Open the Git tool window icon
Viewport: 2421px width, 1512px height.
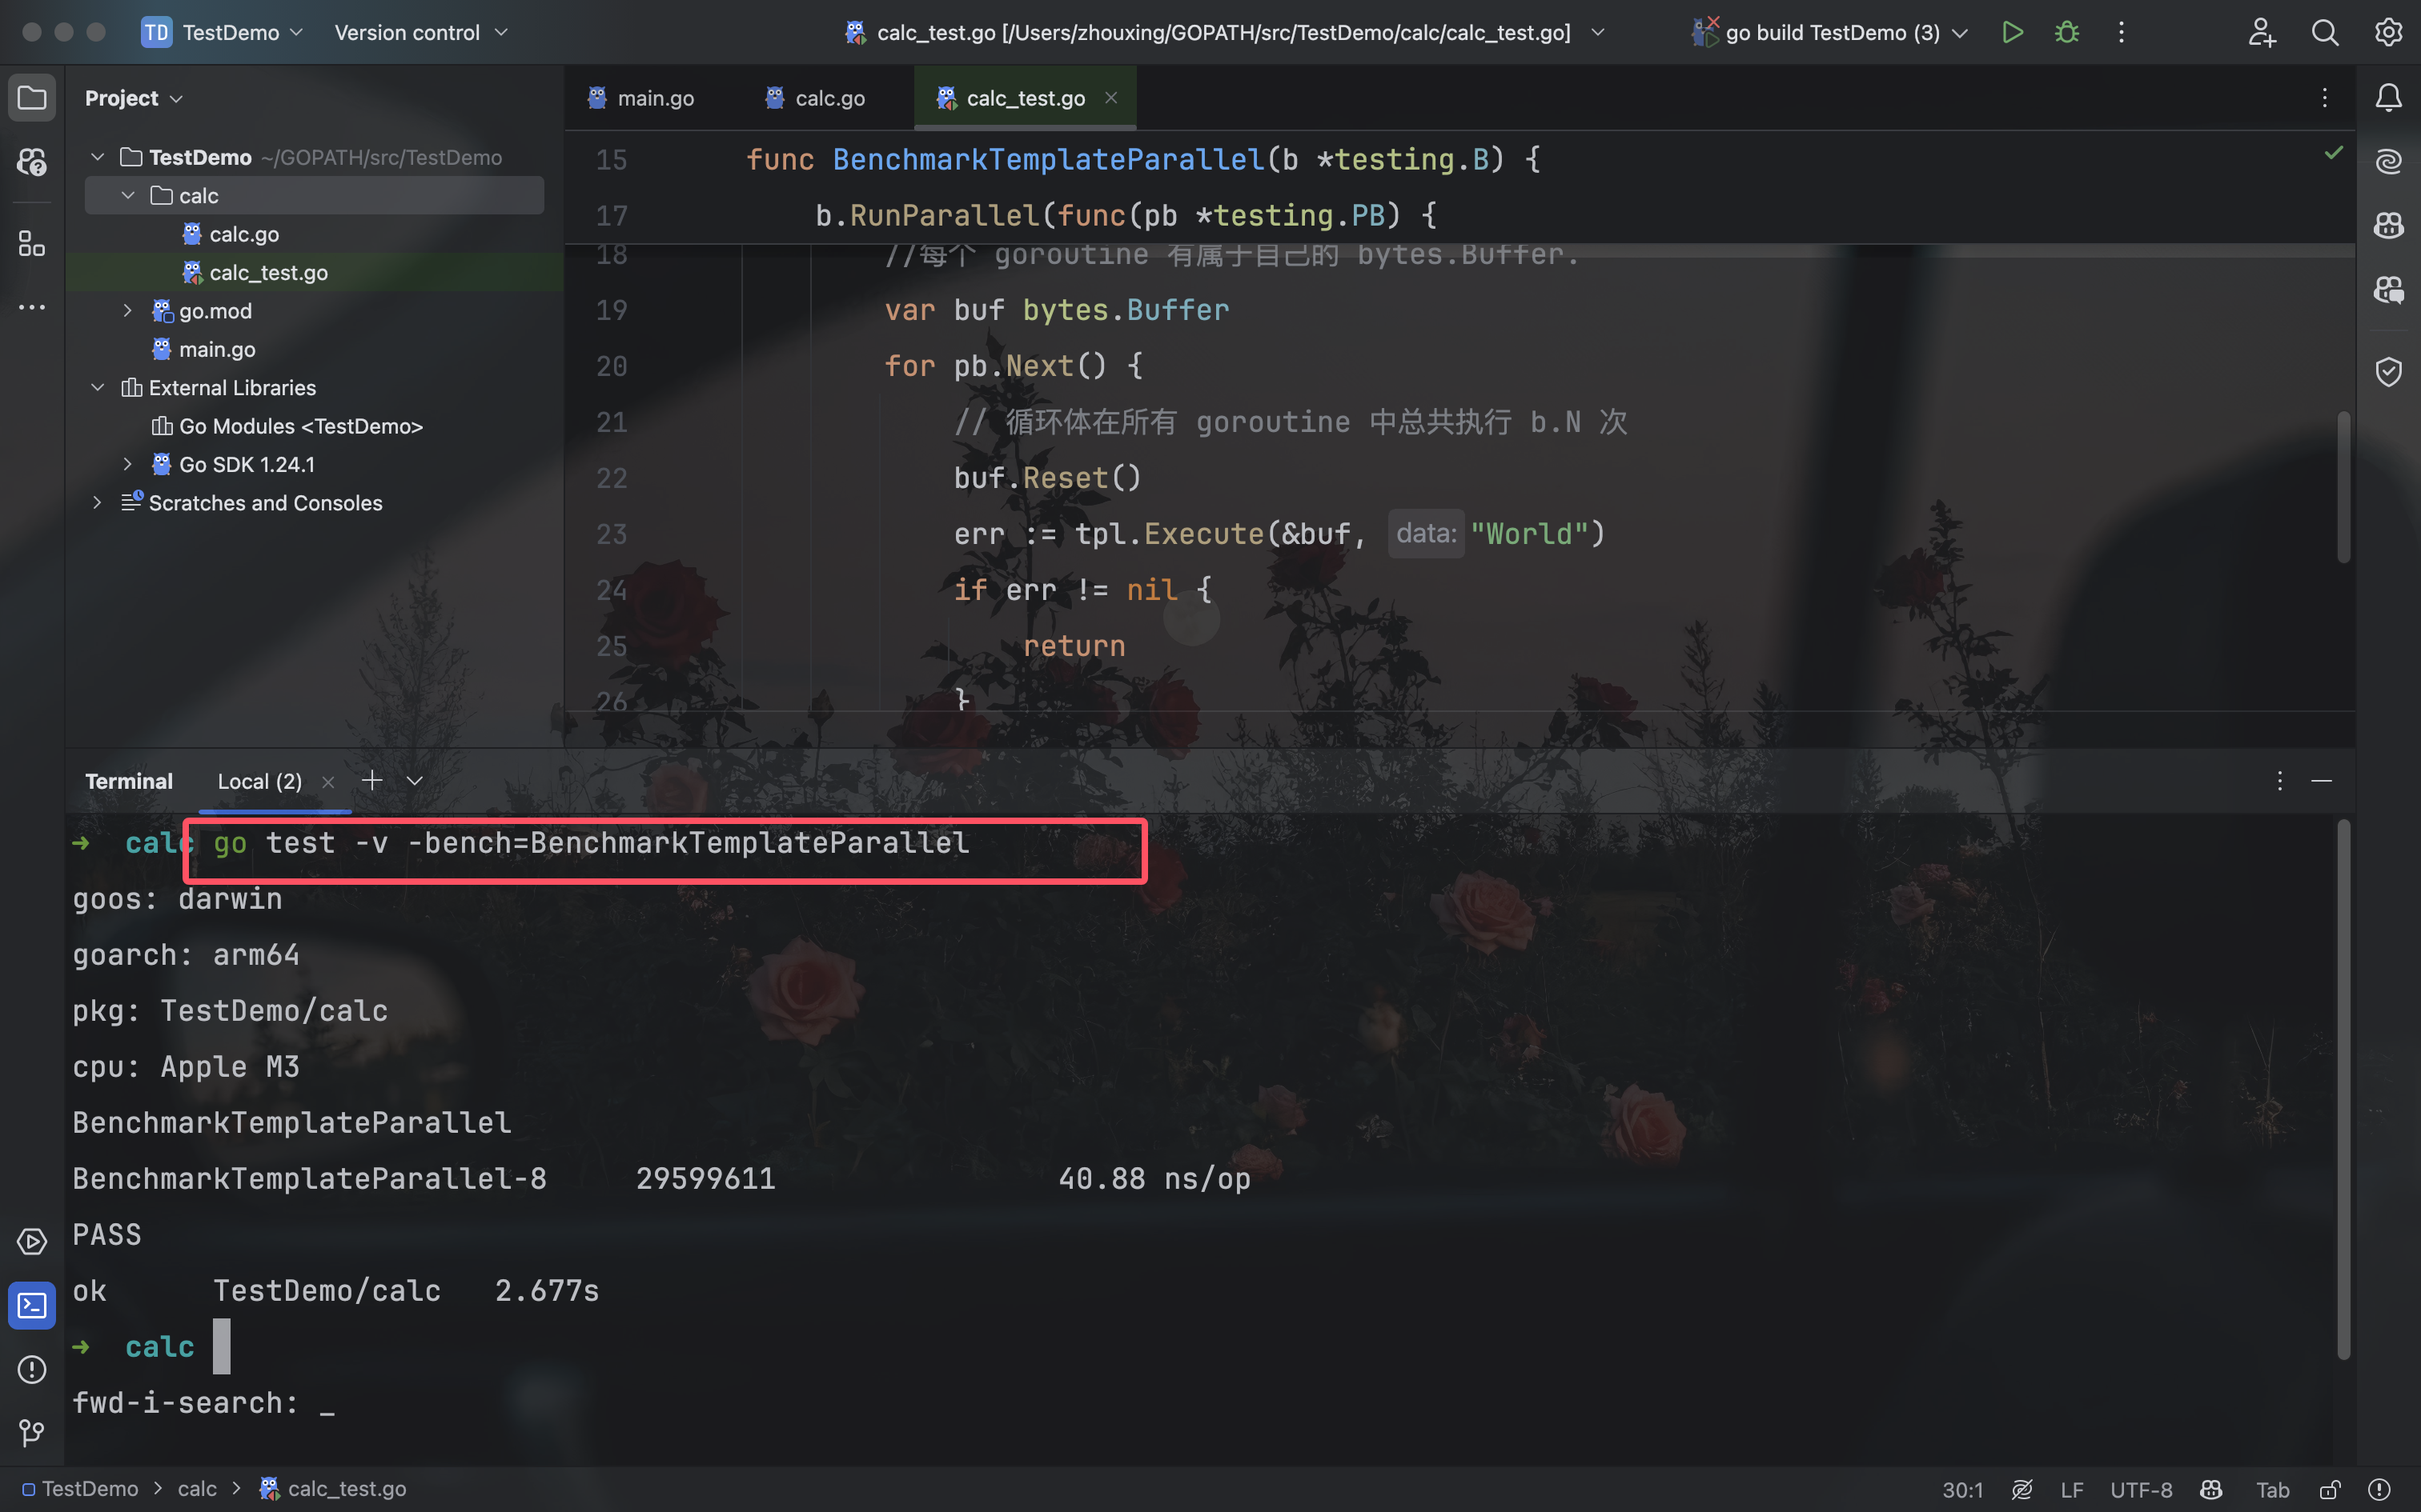[x=32, y=1433]
